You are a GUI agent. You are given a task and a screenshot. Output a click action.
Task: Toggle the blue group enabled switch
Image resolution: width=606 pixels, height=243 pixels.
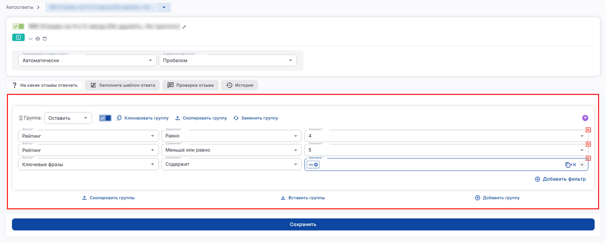pyautogui.click(x=105, y=118)
